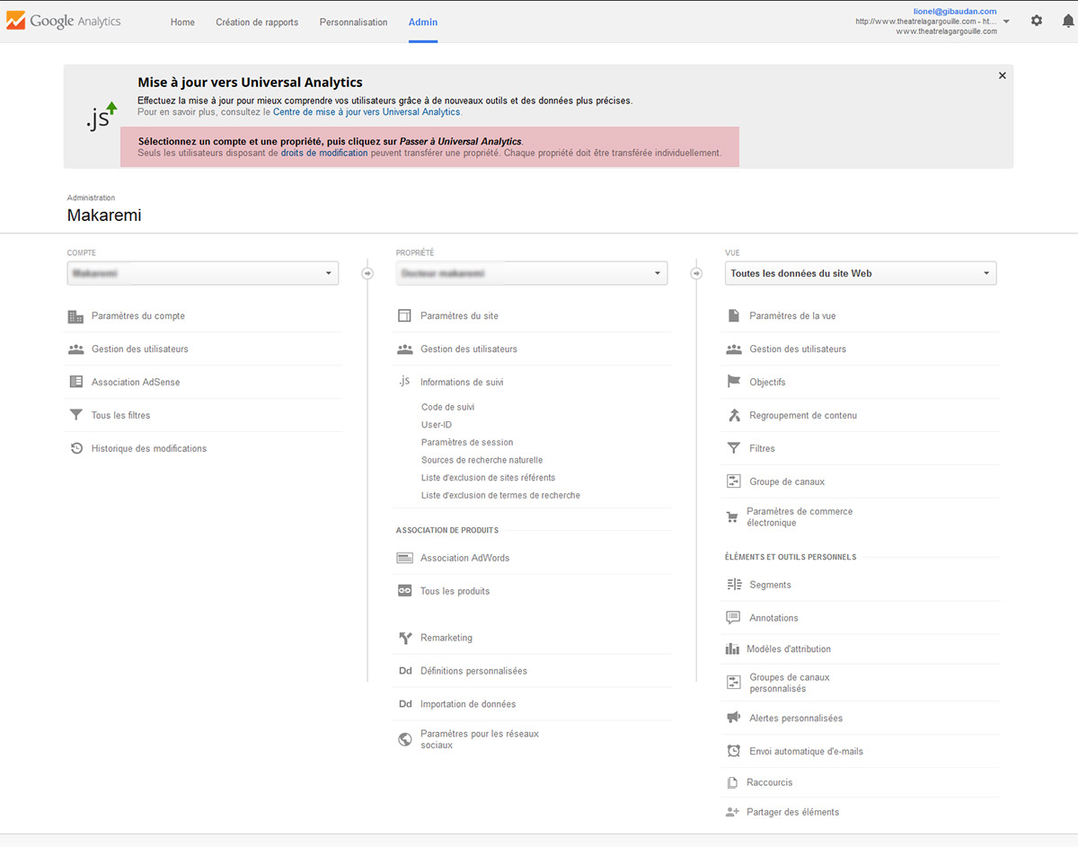Follow the droits de modification link

pos(324,153)
